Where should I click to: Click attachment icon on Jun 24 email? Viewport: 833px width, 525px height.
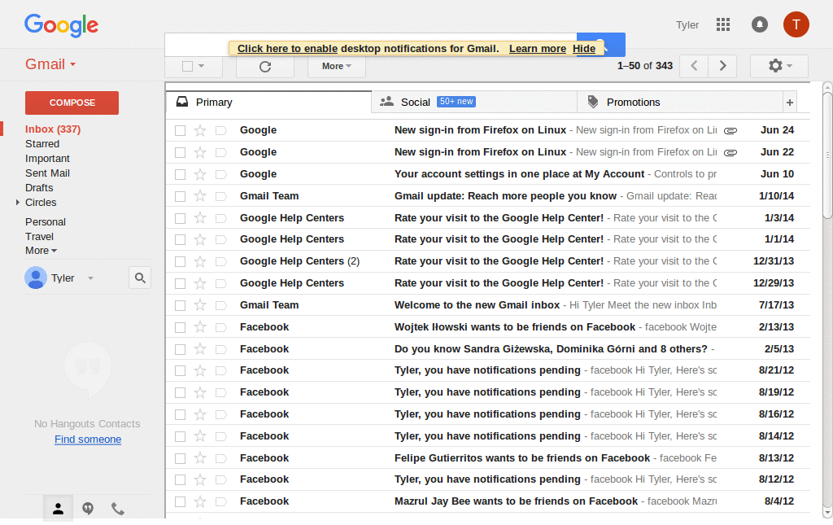coord(731,131)
